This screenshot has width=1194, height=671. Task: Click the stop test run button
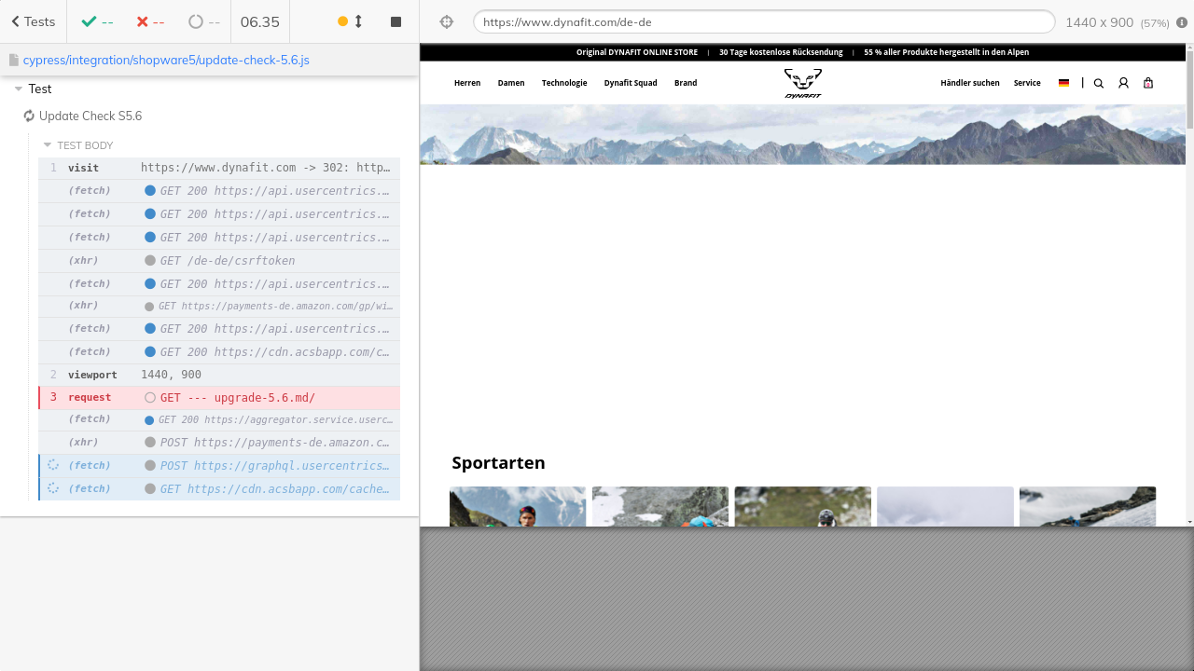396,21
